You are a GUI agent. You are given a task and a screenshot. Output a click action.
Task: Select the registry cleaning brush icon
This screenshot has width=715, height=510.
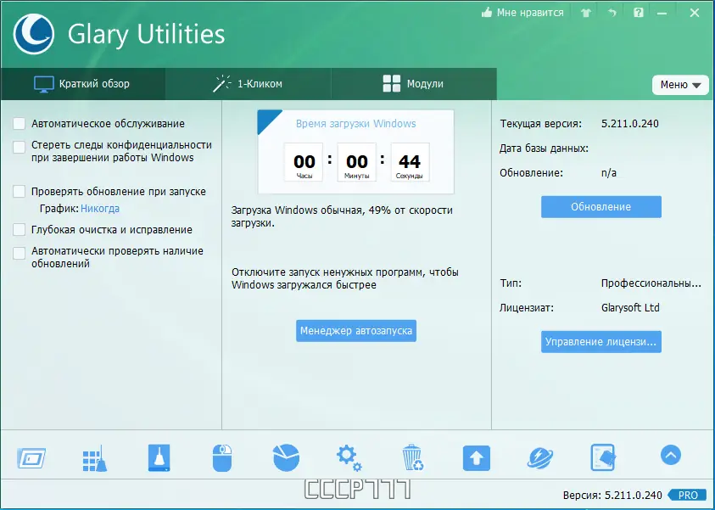coord(93,456)
